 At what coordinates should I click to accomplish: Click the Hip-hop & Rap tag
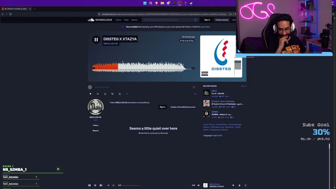(187, 41)
